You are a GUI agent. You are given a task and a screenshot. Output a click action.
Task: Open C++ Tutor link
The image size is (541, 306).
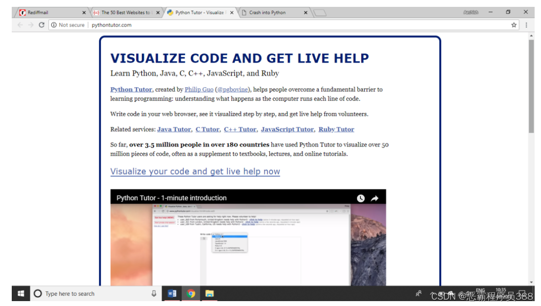pos(240,129)
